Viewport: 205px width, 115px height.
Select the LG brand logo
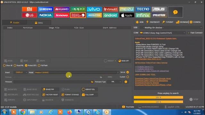pyautogui.click(x=29, y=15)
